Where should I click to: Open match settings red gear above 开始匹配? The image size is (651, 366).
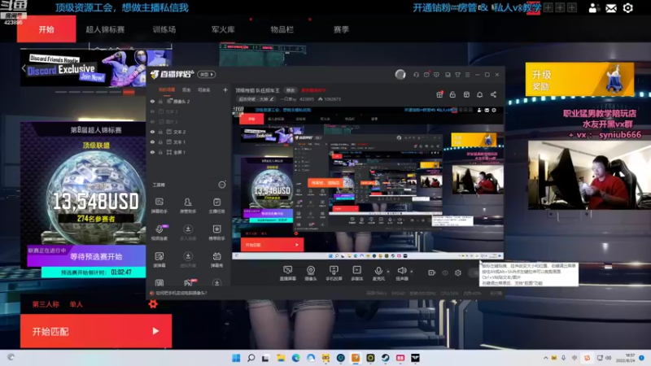click(x=153, y=304)
